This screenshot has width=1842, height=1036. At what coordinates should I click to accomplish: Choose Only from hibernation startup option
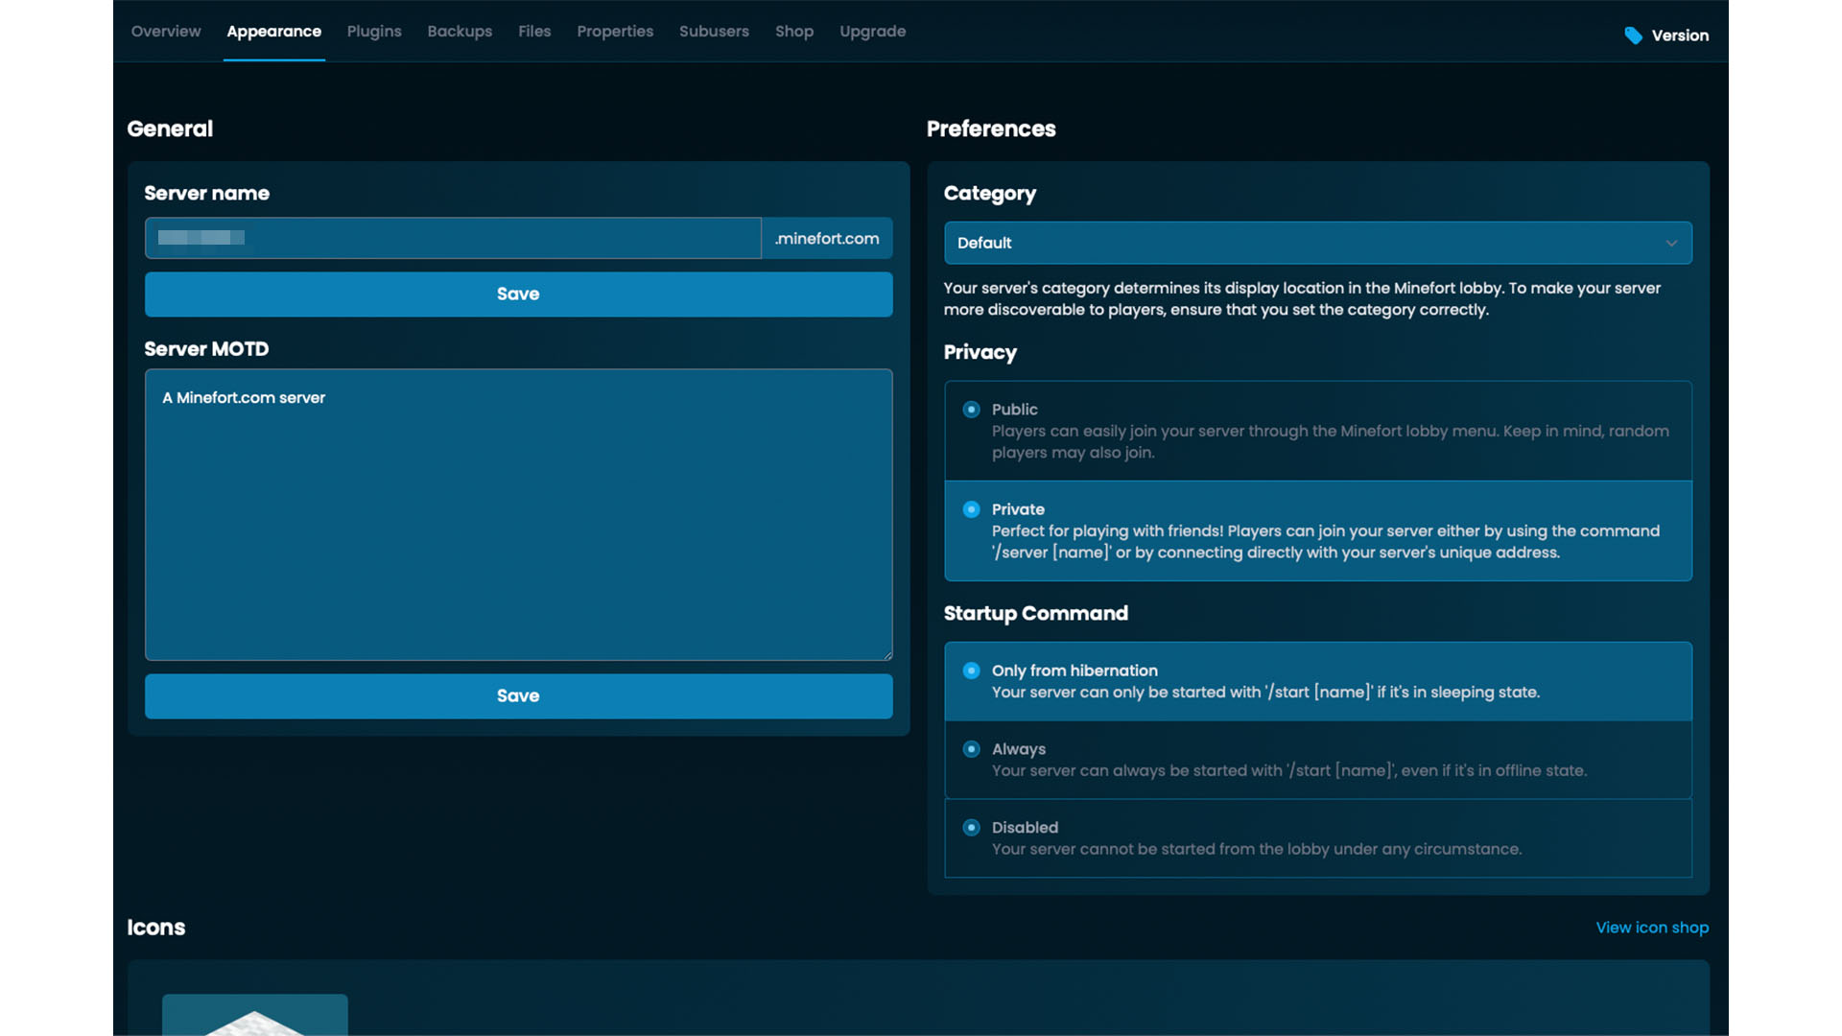pyautogui.click(x=1317, y=681)
